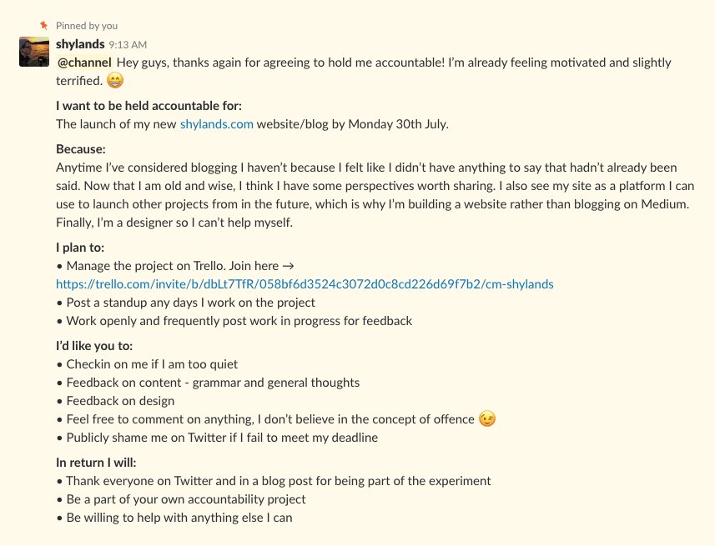
Task: Open the shylands.com website link
Action: pyautogui.click(x=216, y=124)
